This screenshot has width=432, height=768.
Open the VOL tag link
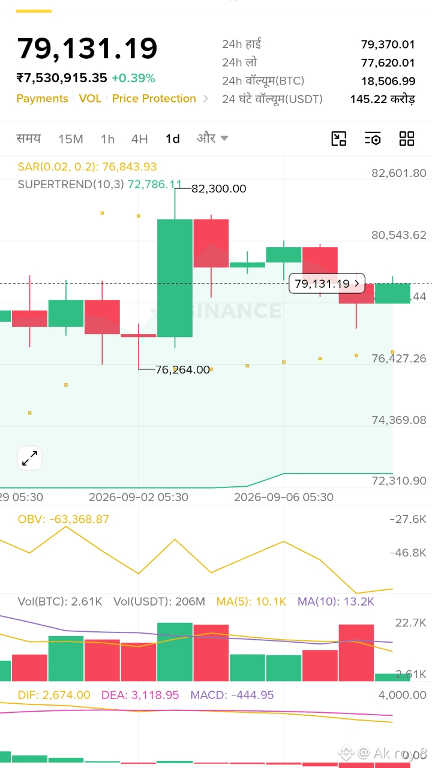coord(90,99)
